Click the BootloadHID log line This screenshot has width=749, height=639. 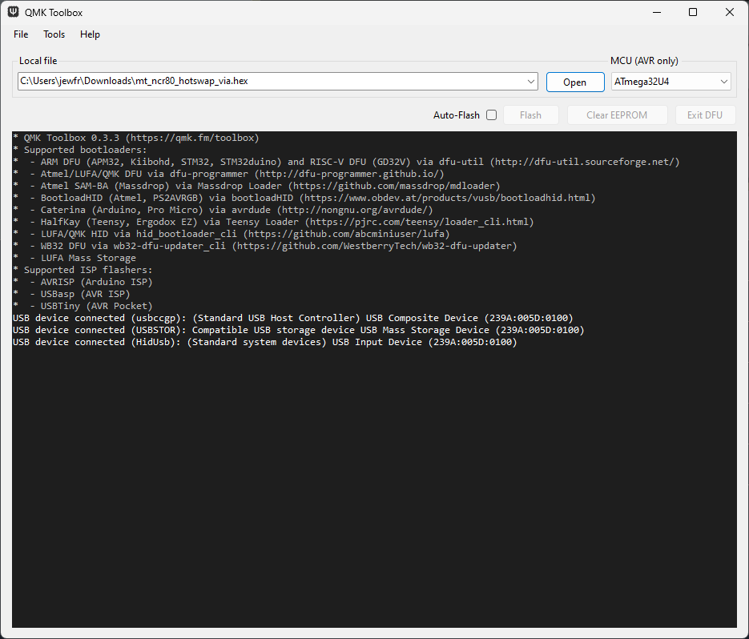tap(304, 198)
